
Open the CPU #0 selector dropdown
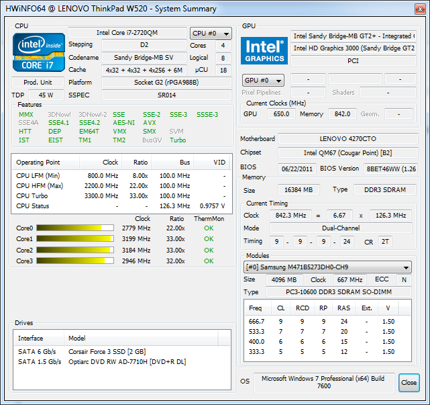coord(211,34)
